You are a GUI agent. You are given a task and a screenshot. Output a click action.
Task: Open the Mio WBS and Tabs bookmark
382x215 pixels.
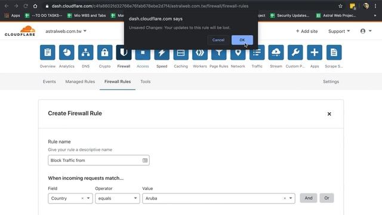pyautogui.click(x=87, y=16)
